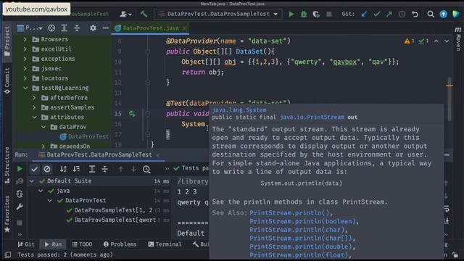
Task: Open the Maven side panel
Action: pos(457,39)
